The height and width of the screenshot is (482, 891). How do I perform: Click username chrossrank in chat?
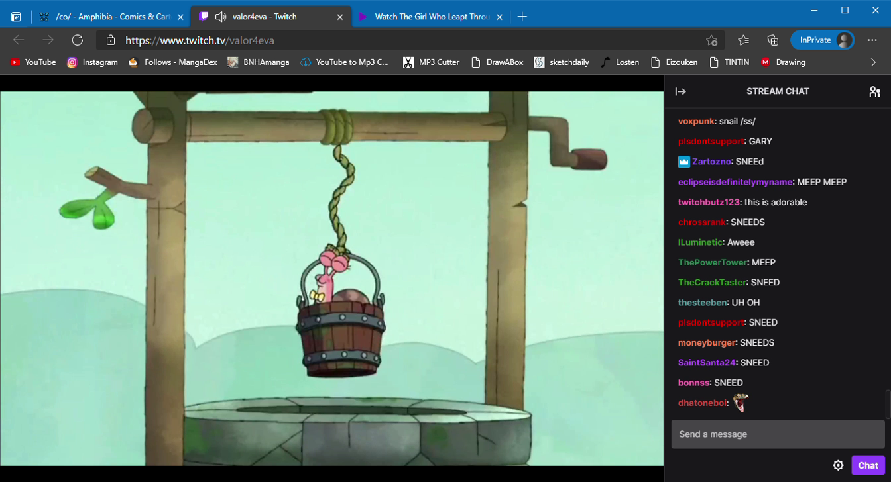pyautogui.click(x=702, y=222)
